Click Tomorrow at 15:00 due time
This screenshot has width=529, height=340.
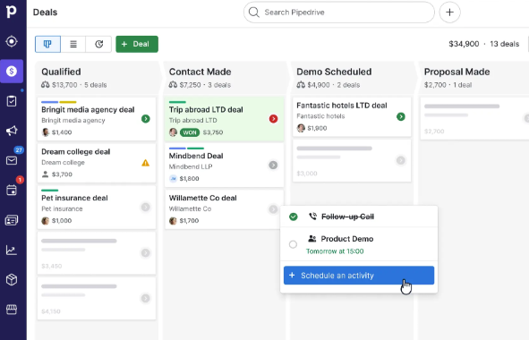335,251
